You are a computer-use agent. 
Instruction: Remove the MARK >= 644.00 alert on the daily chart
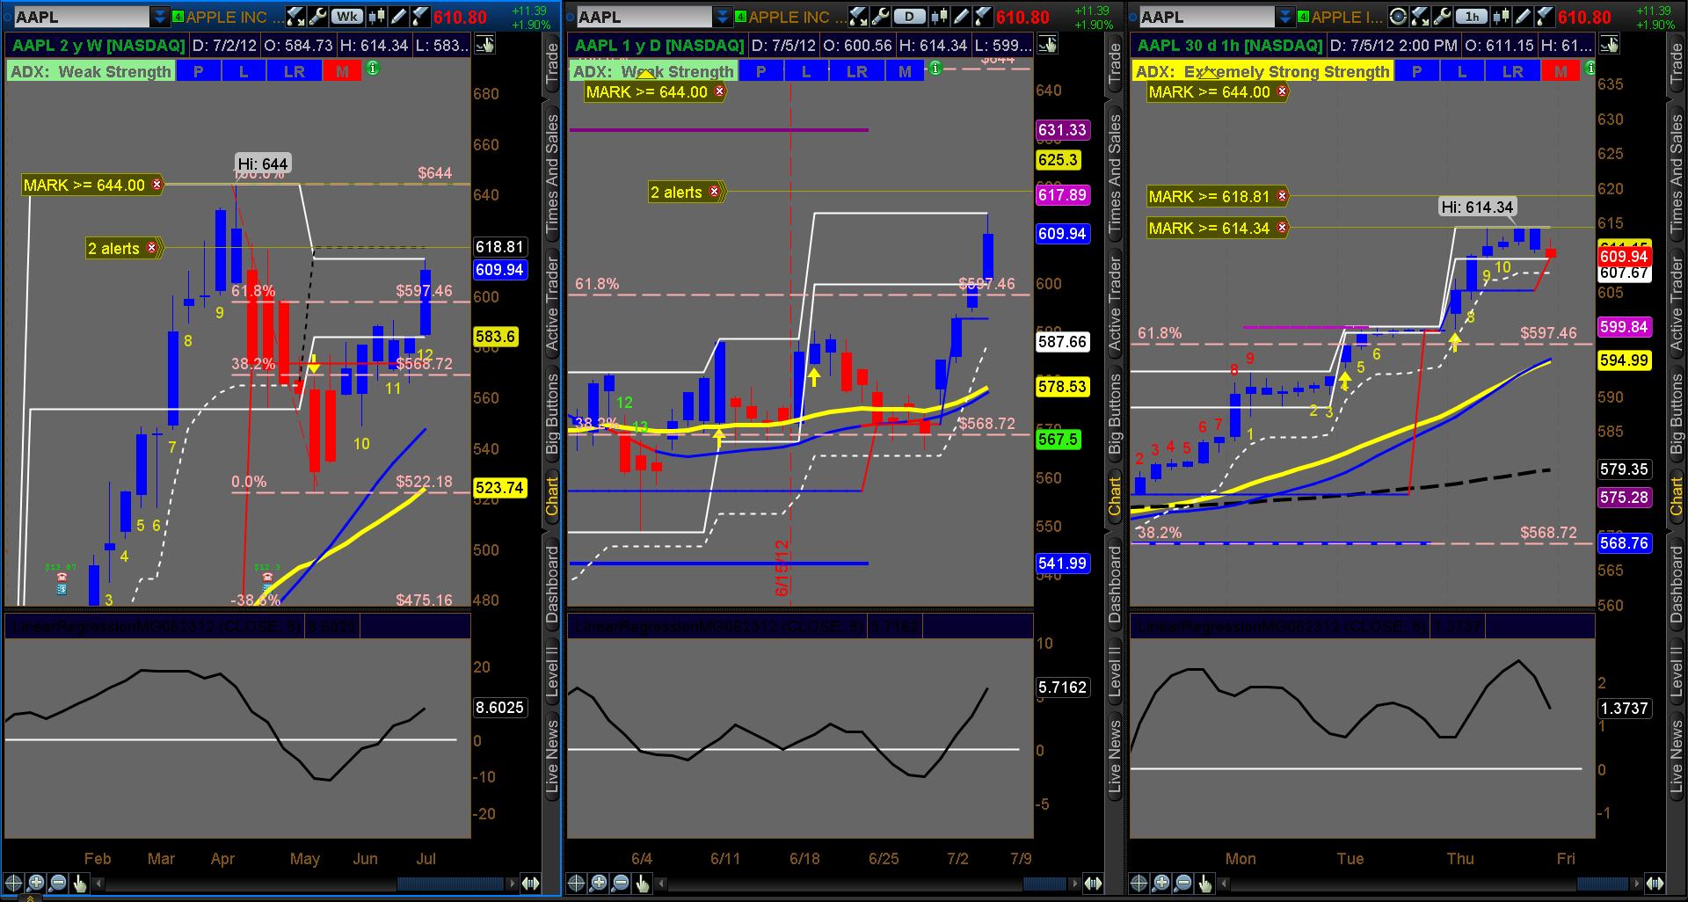pos(719,91)
